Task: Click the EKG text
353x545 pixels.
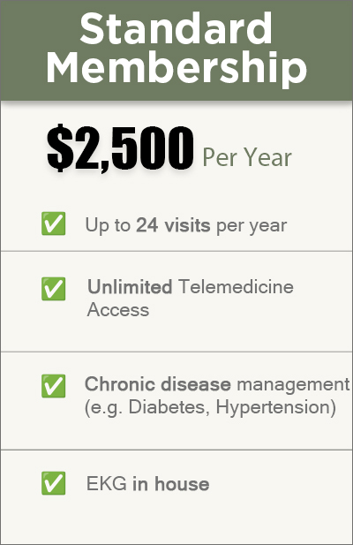Action: coord(107,483)
